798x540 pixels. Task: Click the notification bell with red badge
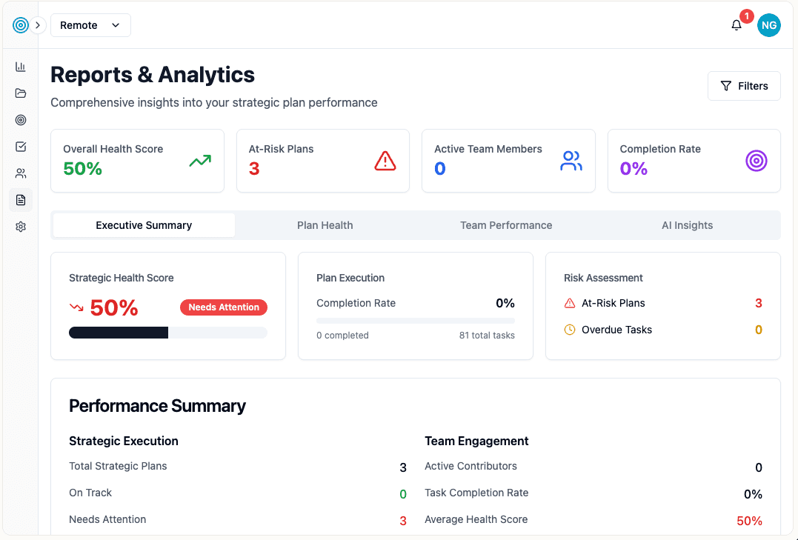click(736, 24)
